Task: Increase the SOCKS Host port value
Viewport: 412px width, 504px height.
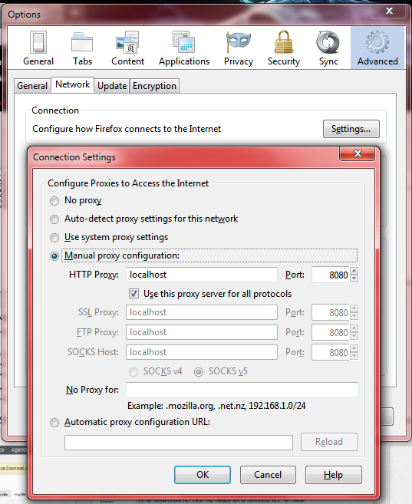Action: point(354,349)
